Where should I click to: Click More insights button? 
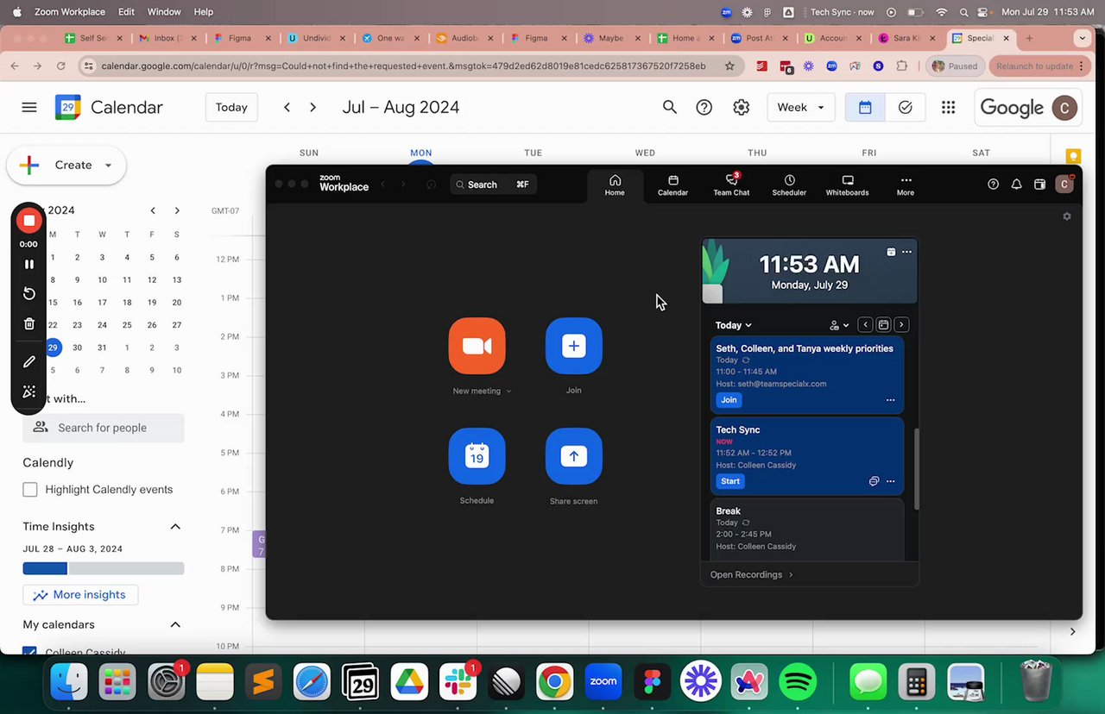80,594
